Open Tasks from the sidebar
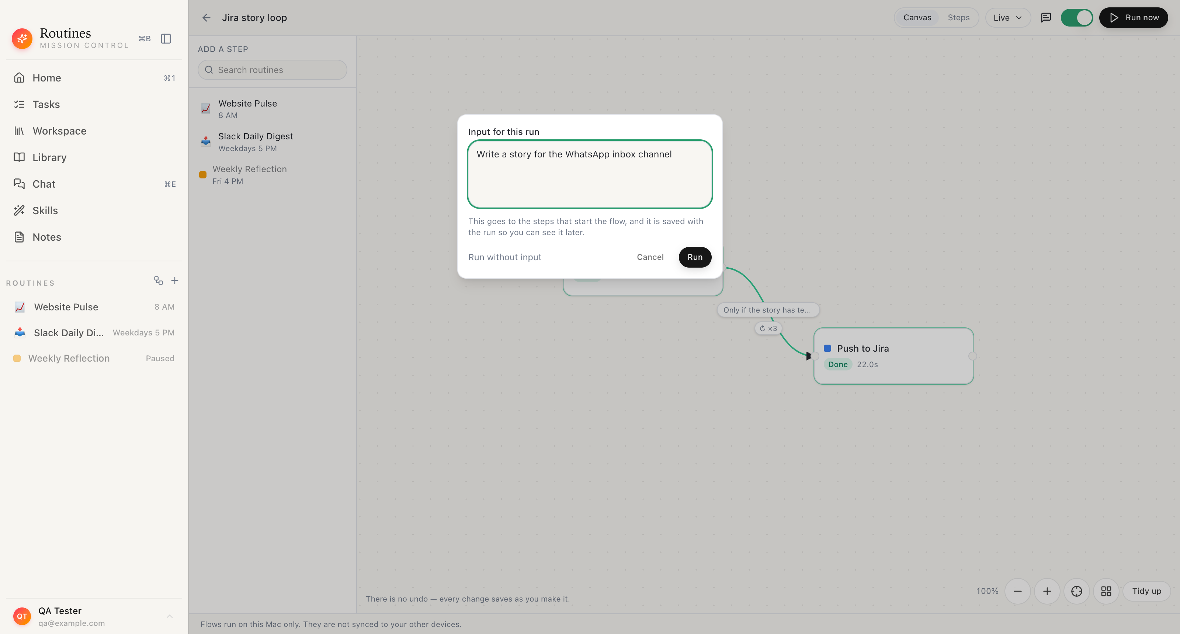 [94, 104]
